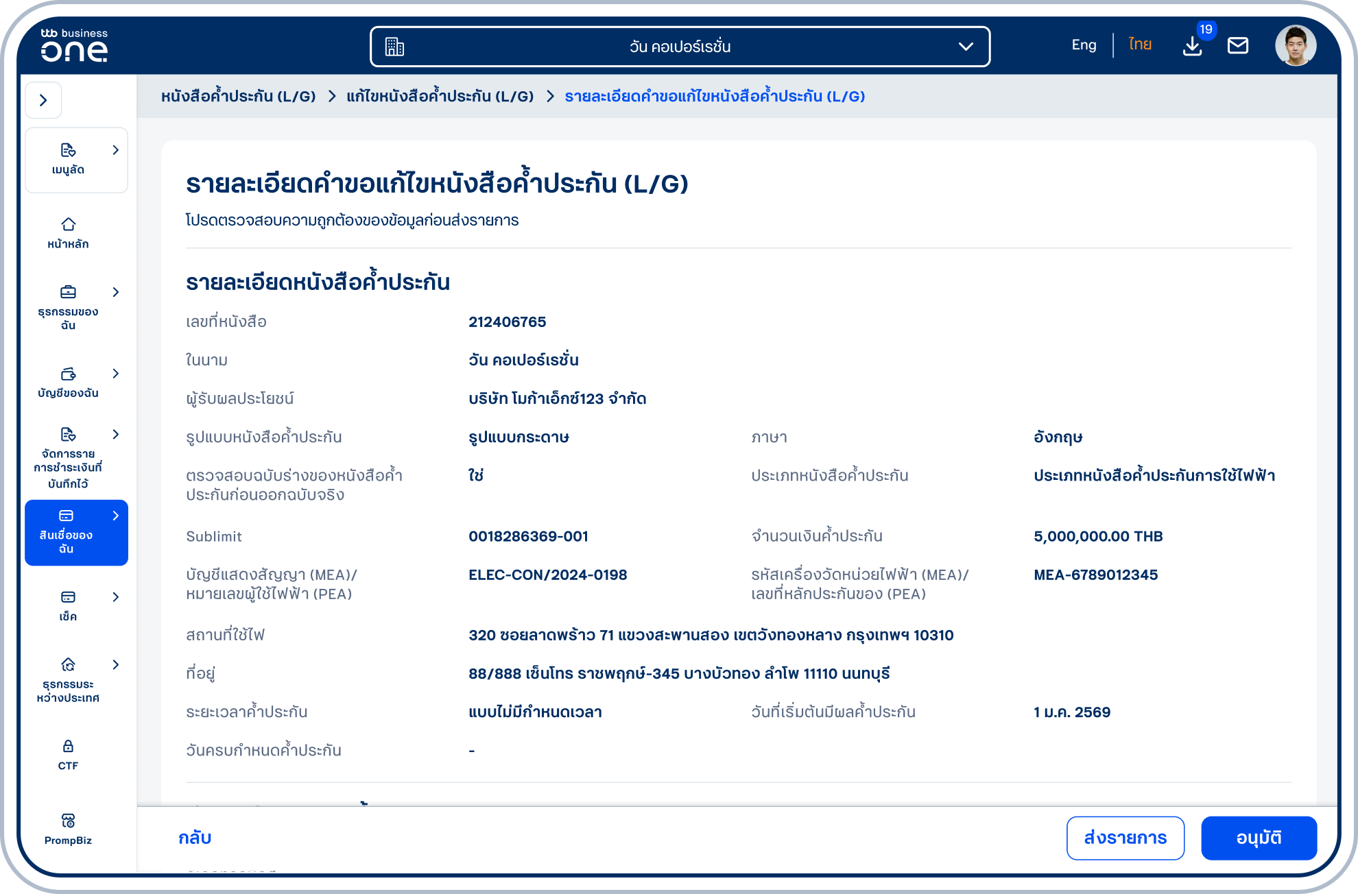This screenshot has height=894, width=1358.
Task: Open ธุรกรรมระหว่างประเทศ icon
Action: tap(68, 664)
